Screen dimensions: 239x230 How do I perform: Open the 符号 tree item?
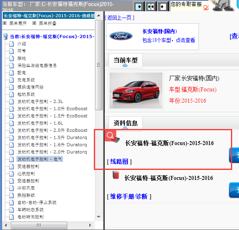[x=22, y=51]
